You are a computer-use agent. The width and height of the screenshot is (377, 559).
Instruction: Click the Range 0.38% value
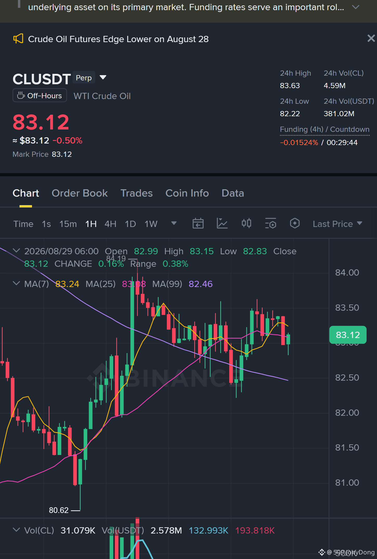pyautogui.click(x=175, y=264)
